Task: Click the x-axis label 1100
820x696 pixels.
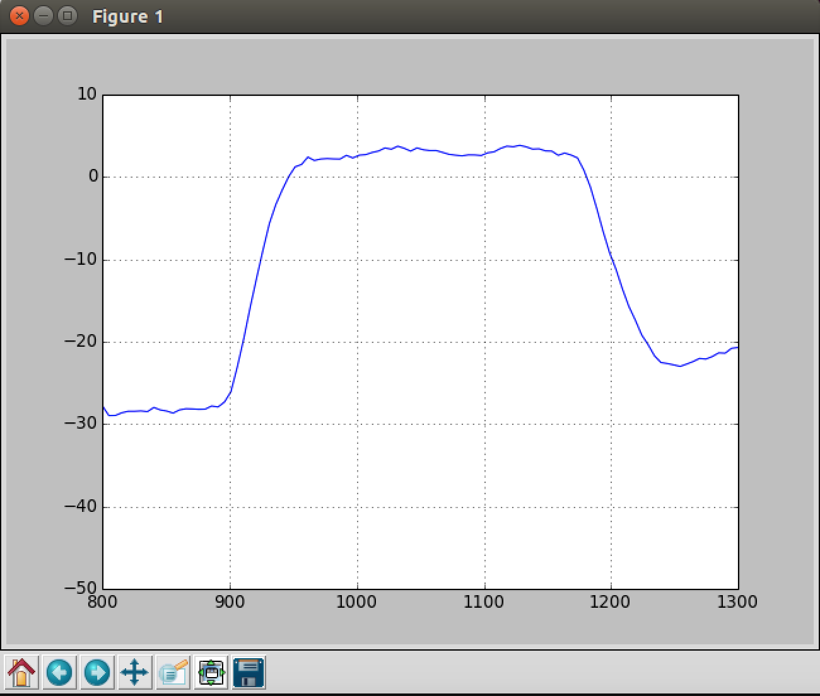Action: click(x=484, y=602)
